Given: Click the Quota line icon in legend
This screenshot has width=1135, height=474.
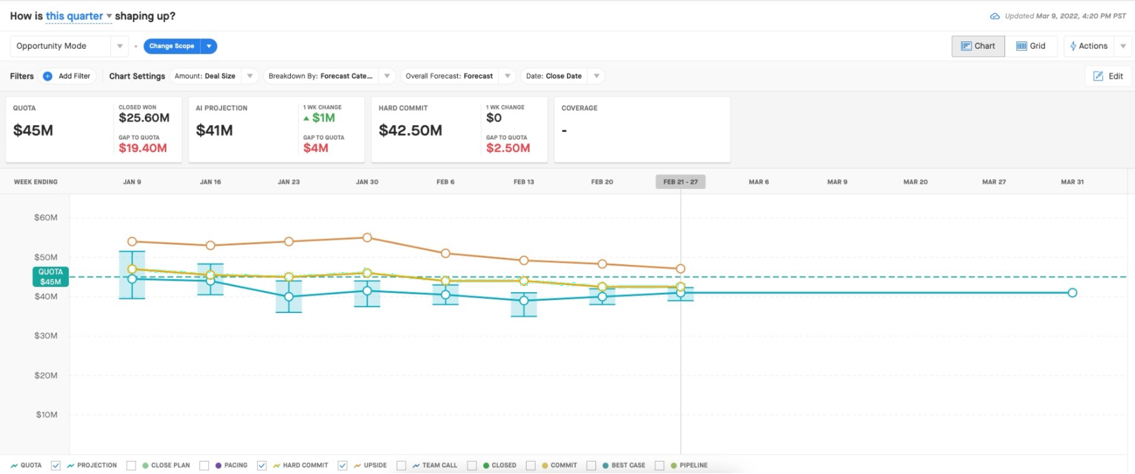Looking at the screenshot, I should (14, 466).
